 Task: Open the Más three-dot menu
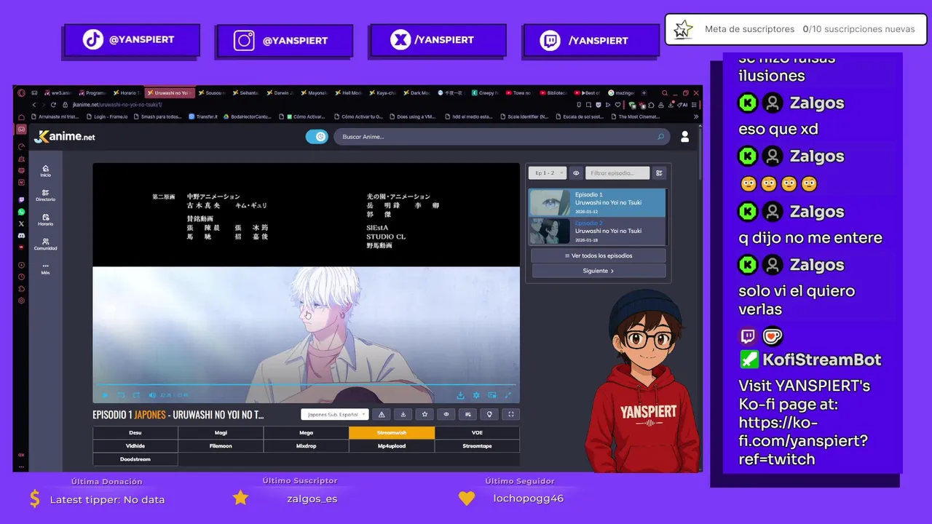45,269
